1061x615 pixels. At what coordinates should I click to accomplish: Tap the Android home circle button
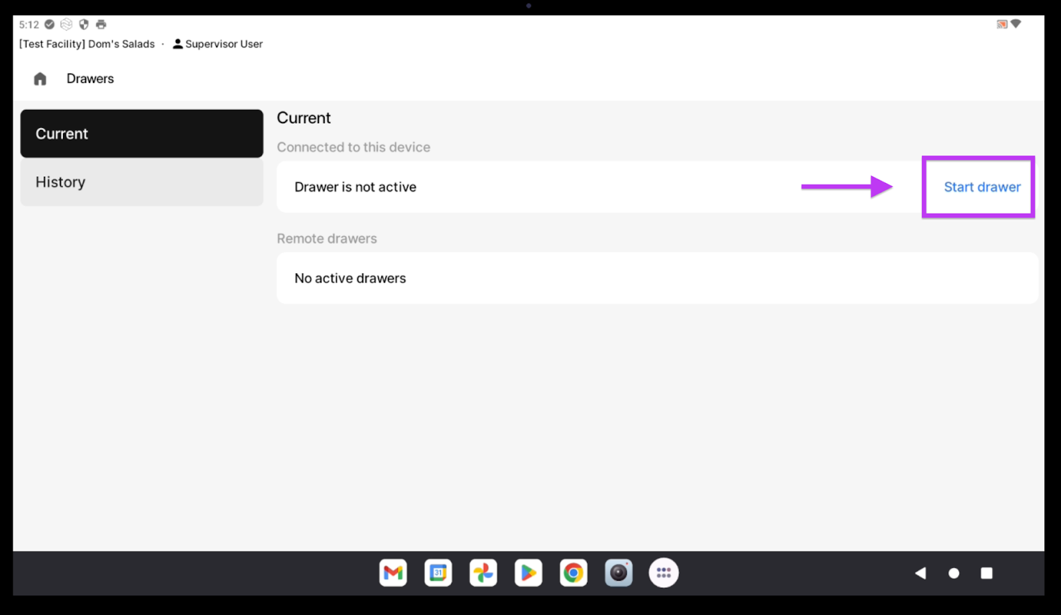click(x=954, y=573)
